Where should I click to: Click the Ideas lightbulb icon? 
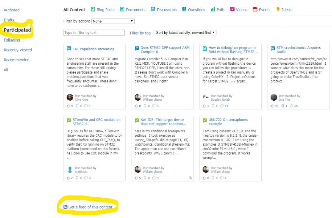278,9
